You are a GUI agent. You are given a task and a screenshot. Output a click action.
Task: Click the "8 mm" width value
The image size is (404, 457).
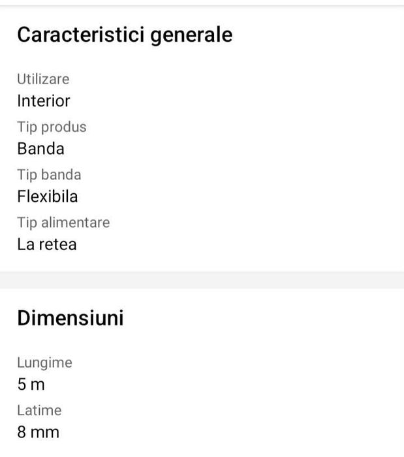[x=38, y=432]
